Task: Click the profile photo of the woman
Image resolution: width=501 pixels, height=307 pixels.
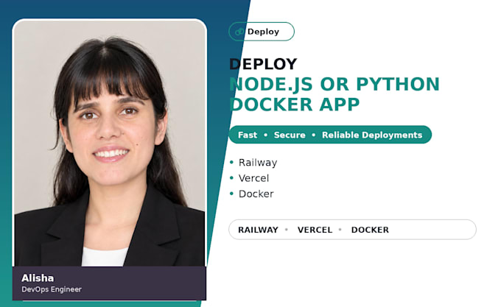Action: coord(110,143)
